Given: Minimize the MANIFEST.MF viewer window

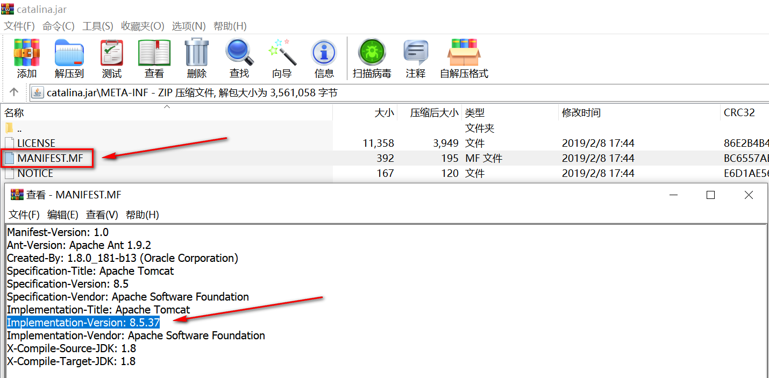Looking at the screenshot, I should click(672, 195).
